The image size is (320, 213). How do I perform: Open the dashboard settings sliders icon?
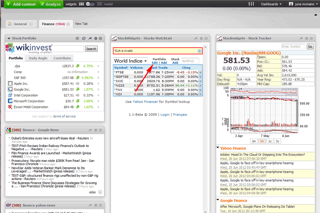[x=251, y=4]
